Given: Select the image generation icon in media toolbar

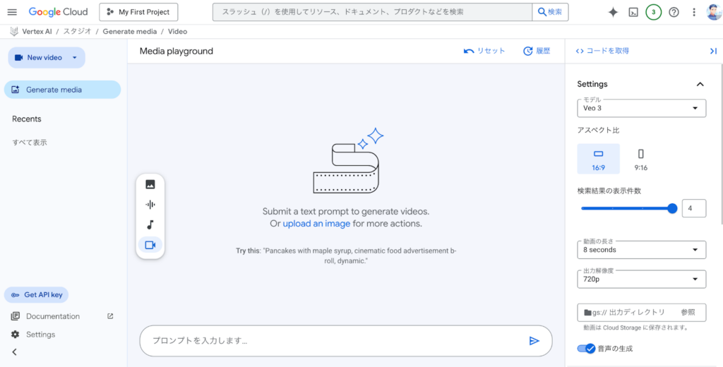Looking at the screenshot, I should point(150,184).
